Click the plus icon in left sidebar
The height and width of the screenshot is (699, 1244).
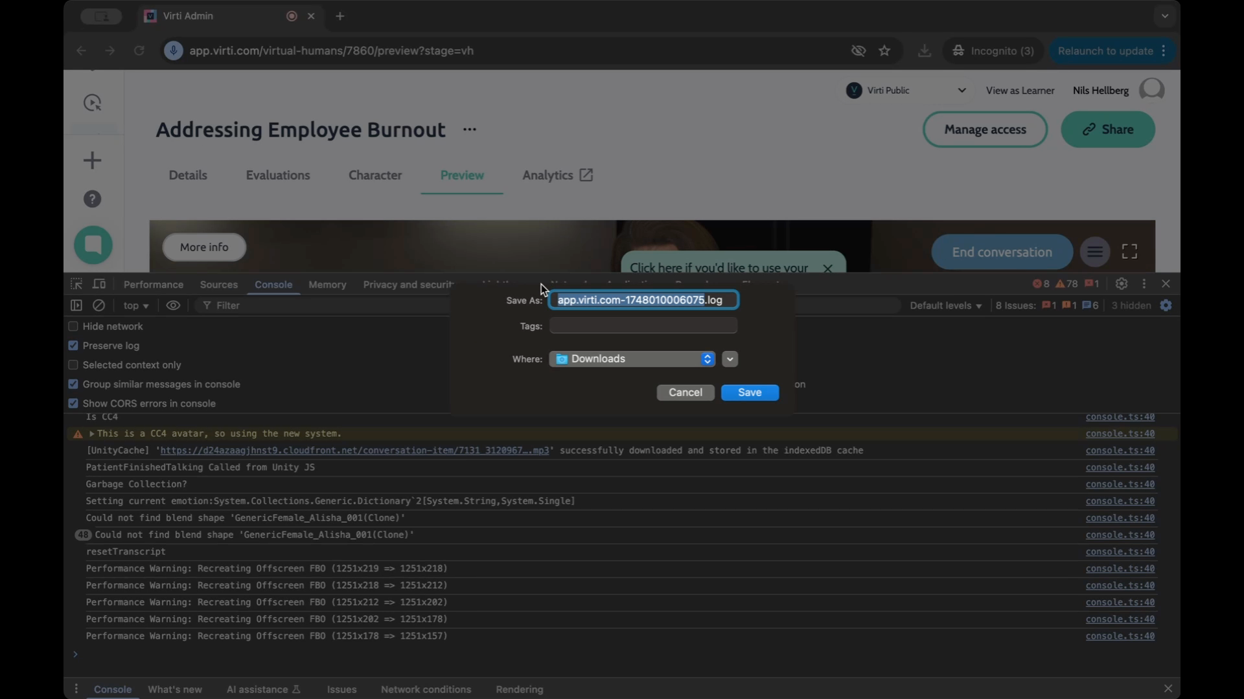click(x=93, y=161)
